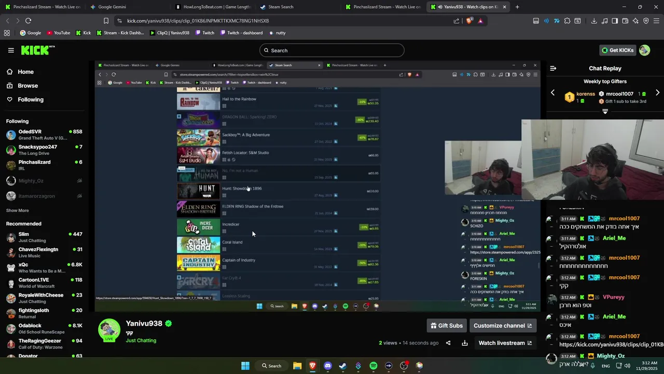Screen dimensions: 664x374
Task: Open the Brave Wallet icon
Action: [x=625, y=21]
